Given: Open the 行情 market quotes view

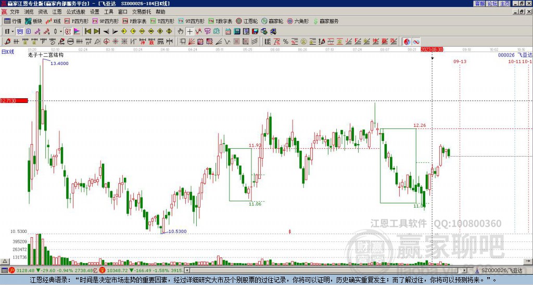Looking at the screenshot, I should pos(13,21).
